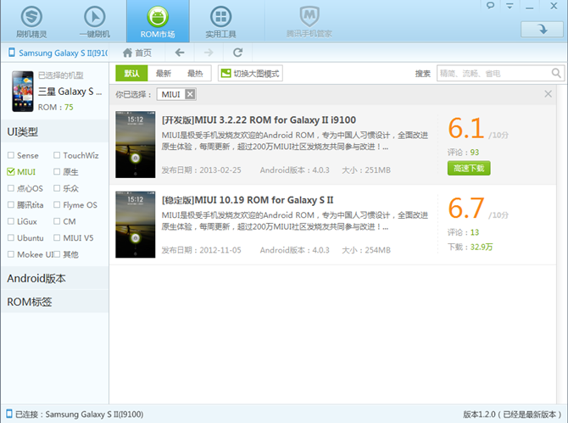Click the 评论：13 comments count

point(463,232)
